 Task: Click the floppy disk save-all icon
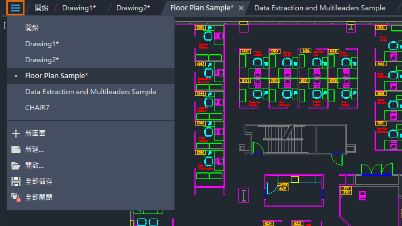tap(16, 181)
